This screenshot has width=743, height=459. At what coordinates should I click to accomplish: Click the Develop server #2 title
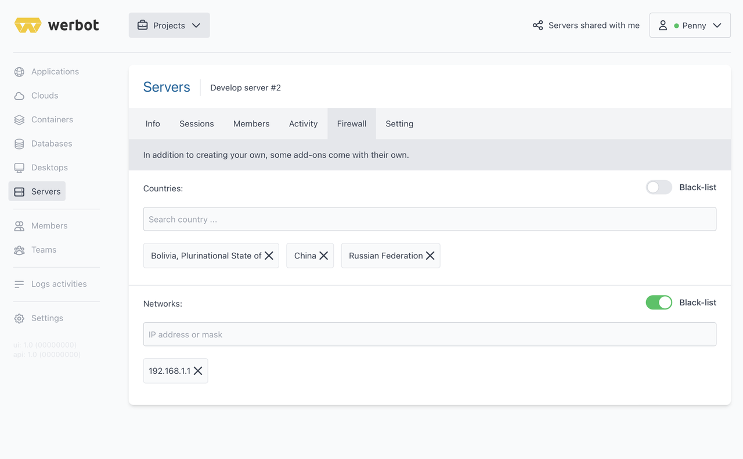246,88
